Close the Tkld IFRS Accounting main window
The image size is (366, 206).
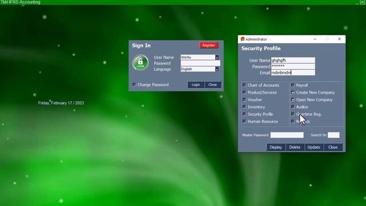click(363, 2)
